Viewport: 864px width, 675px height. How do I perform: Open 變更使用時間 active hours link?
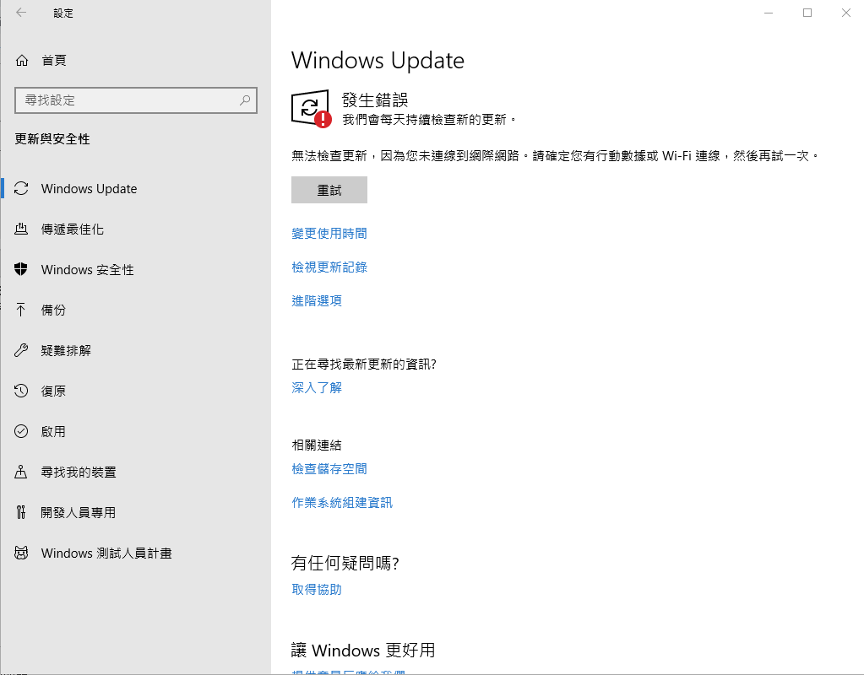pos(329,233)
